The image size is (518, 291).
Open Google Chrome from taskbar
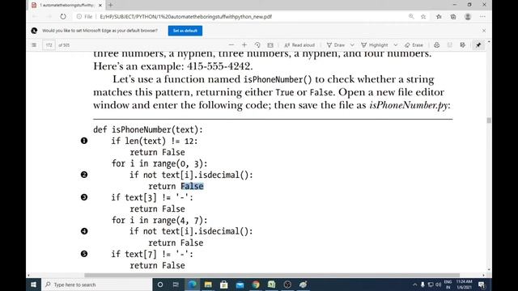(256, 285)
